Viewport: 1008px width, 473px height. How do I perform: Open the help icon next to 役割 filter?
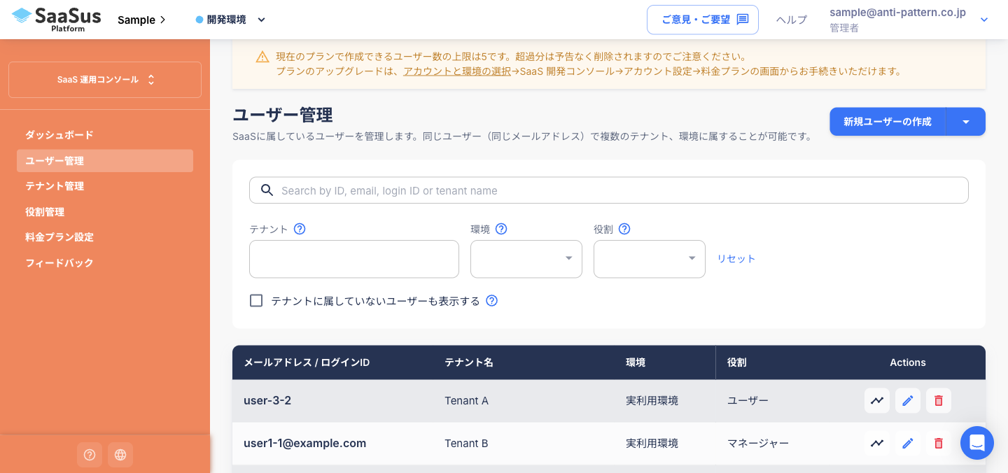[624, 229]
